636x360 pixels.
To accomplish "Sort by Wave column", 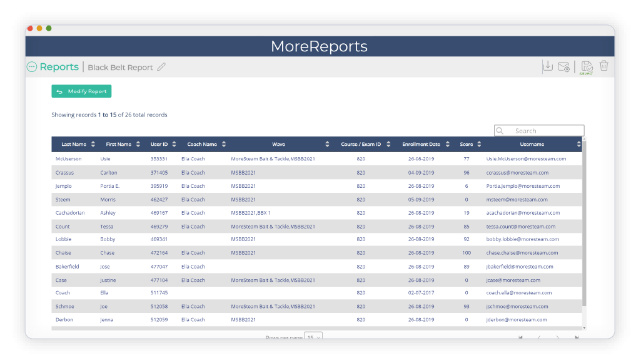I will tap(327, 144).
